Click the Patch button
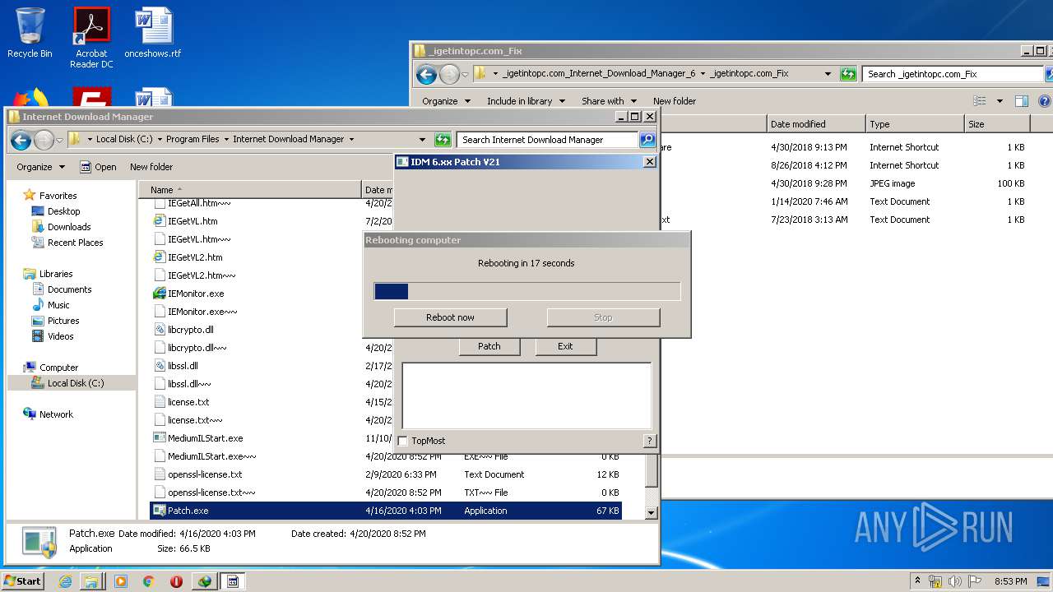 tap(489, 346)
